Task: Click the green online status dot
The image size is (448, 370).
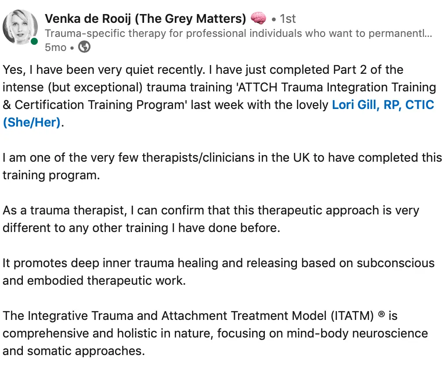Action: tap(34, 42)
